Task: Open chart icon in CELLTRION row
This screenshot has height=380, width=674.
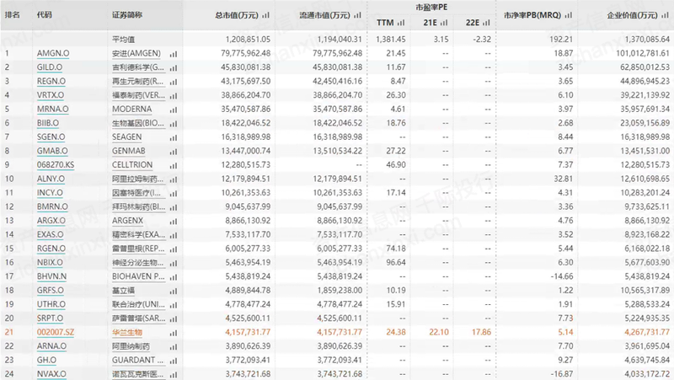Action: tap(174, 165)
